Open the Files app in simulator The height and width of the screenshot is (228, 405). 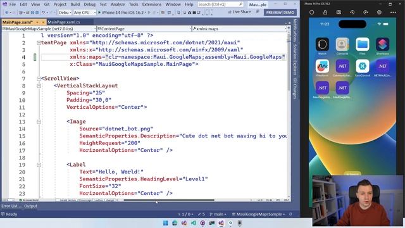(363, 44)
